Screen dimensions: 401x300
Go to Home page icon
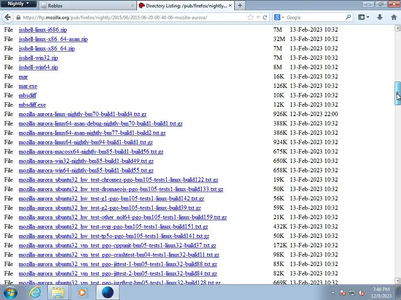point(394,17)
